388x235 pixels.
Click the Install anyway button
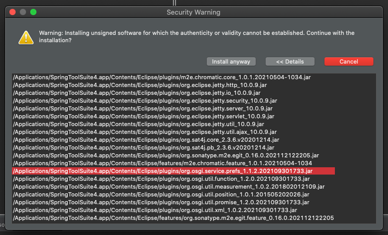pos(231,61)
